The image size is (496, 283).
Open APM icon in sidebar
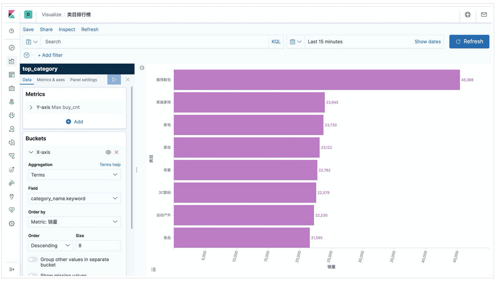tap(12, 156)
